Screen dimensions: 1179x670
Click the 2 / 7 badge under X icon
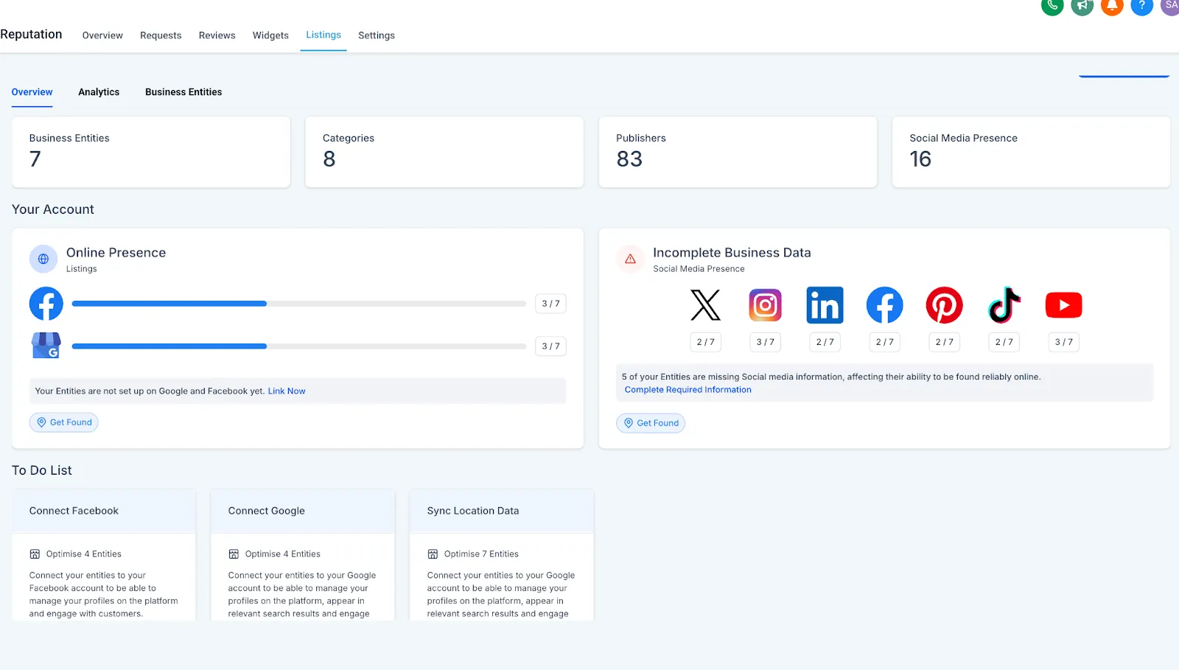point(705,342)
